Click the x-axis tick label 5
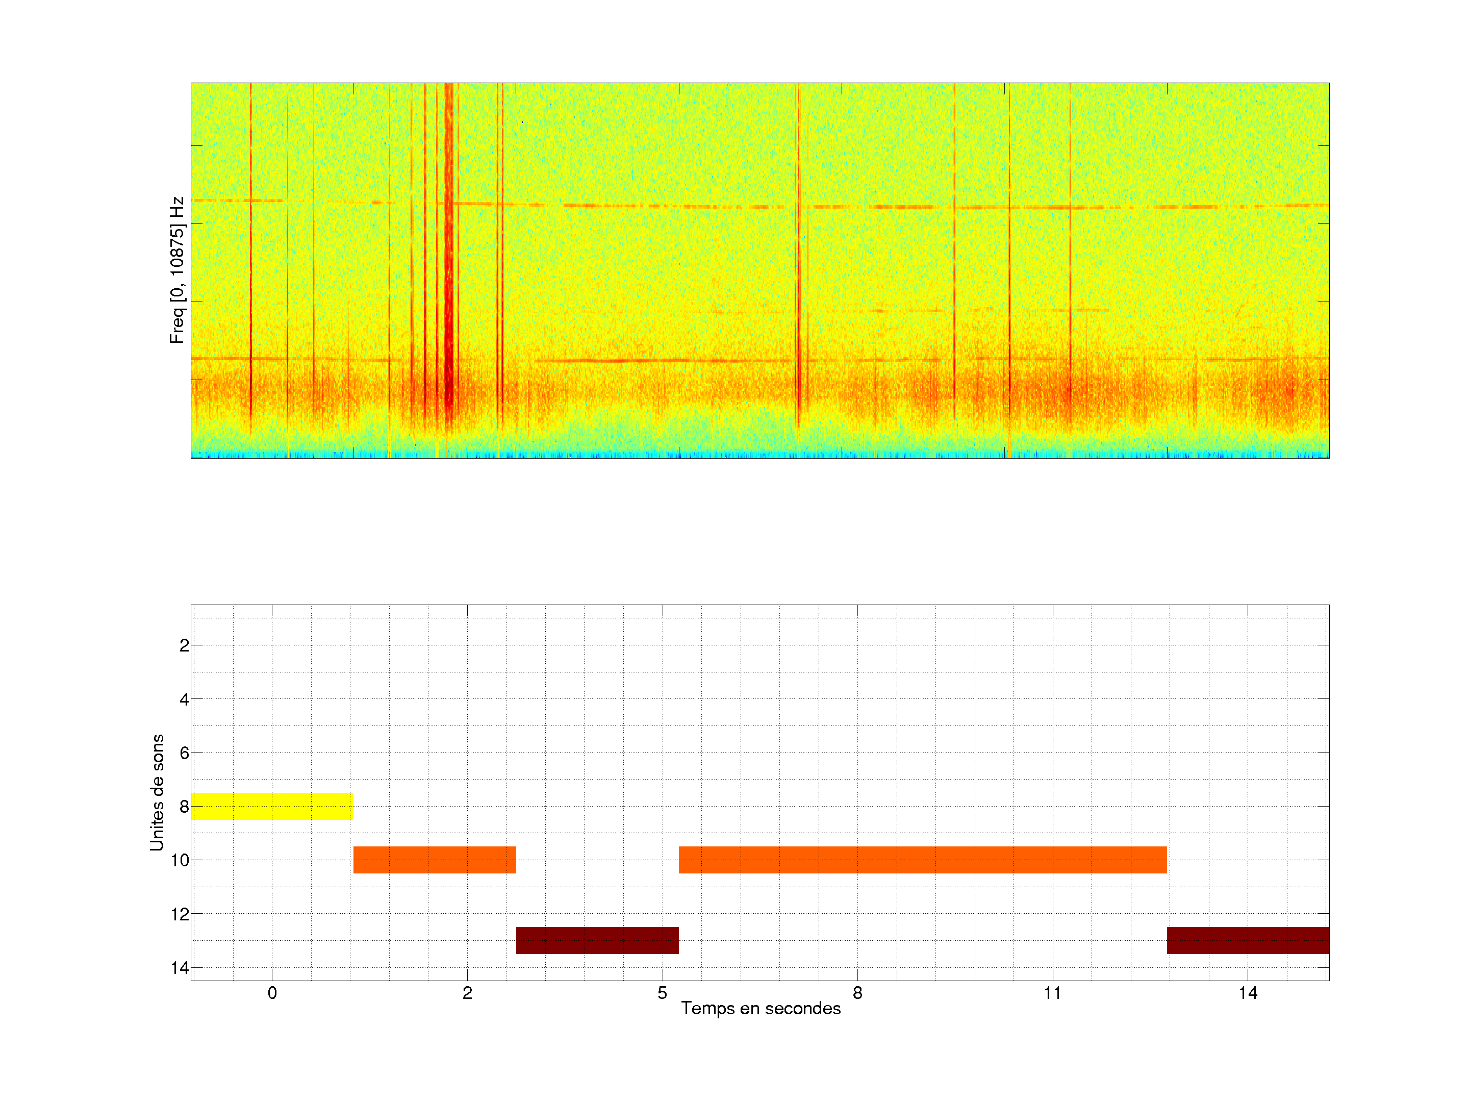Image resolution: width=1469 pixels, height=1102 pixels. 662,993
